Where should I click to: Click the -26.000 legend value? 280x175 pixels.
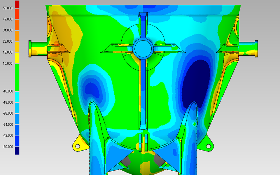pos(8,113)
